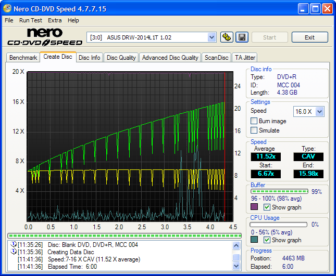Expand the ASUS DRW-2014L1T drive dropdown
The height and width of the screenshot is (276, 336).
(211, 37)
